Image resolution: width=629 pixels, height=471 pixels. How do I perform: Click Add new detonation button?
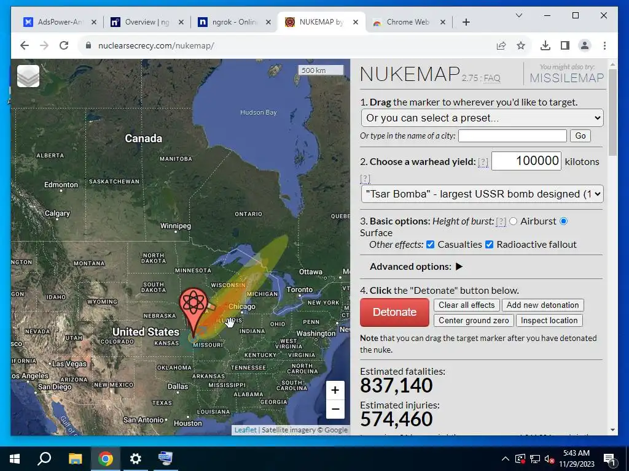(543, 305)
